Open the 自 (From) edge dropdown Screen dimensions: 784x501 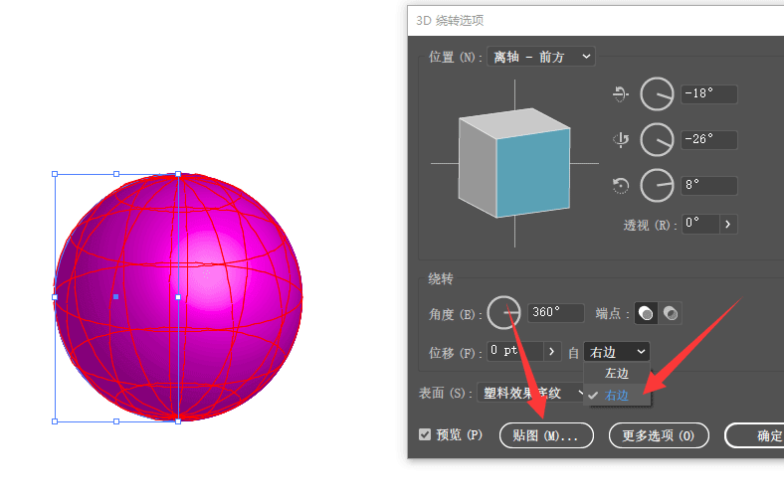pyautogui.click(x=617, y=352)
